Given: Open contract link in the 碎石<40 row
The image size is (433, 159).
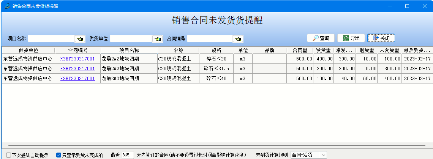Looking at the screenshot, I should (77, 79).
